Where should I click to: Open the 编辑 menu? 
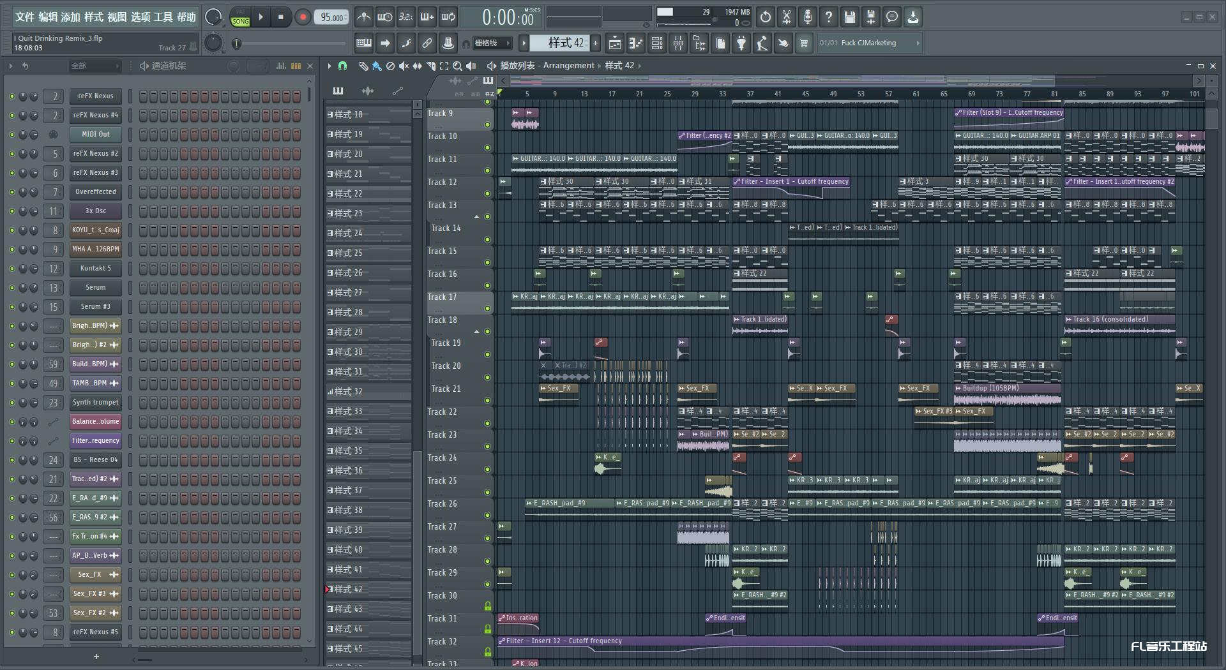pyautogui.click(x=47, y=17)
